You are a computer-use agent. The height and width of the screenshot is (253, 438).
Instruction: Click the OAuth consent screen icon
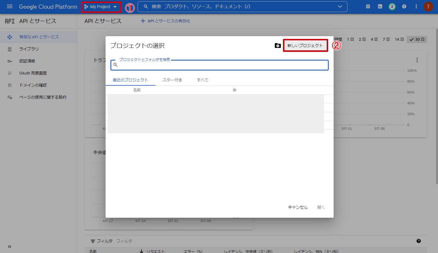[x=10, y=73]
